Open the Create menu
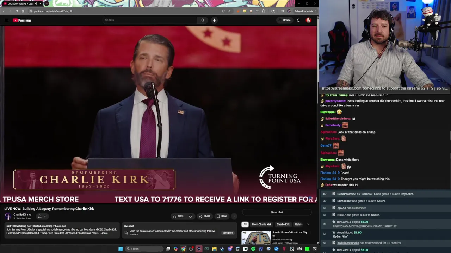This screenshot has height=253, width=451. pyautogui.click(x=284, y=20)
